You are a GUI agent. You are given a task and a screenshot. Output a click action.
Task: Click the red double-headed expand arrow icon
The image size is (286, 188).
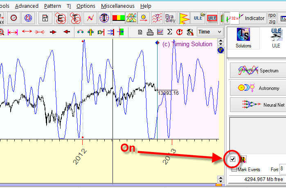pyautogui.click(x=27, y=32)
